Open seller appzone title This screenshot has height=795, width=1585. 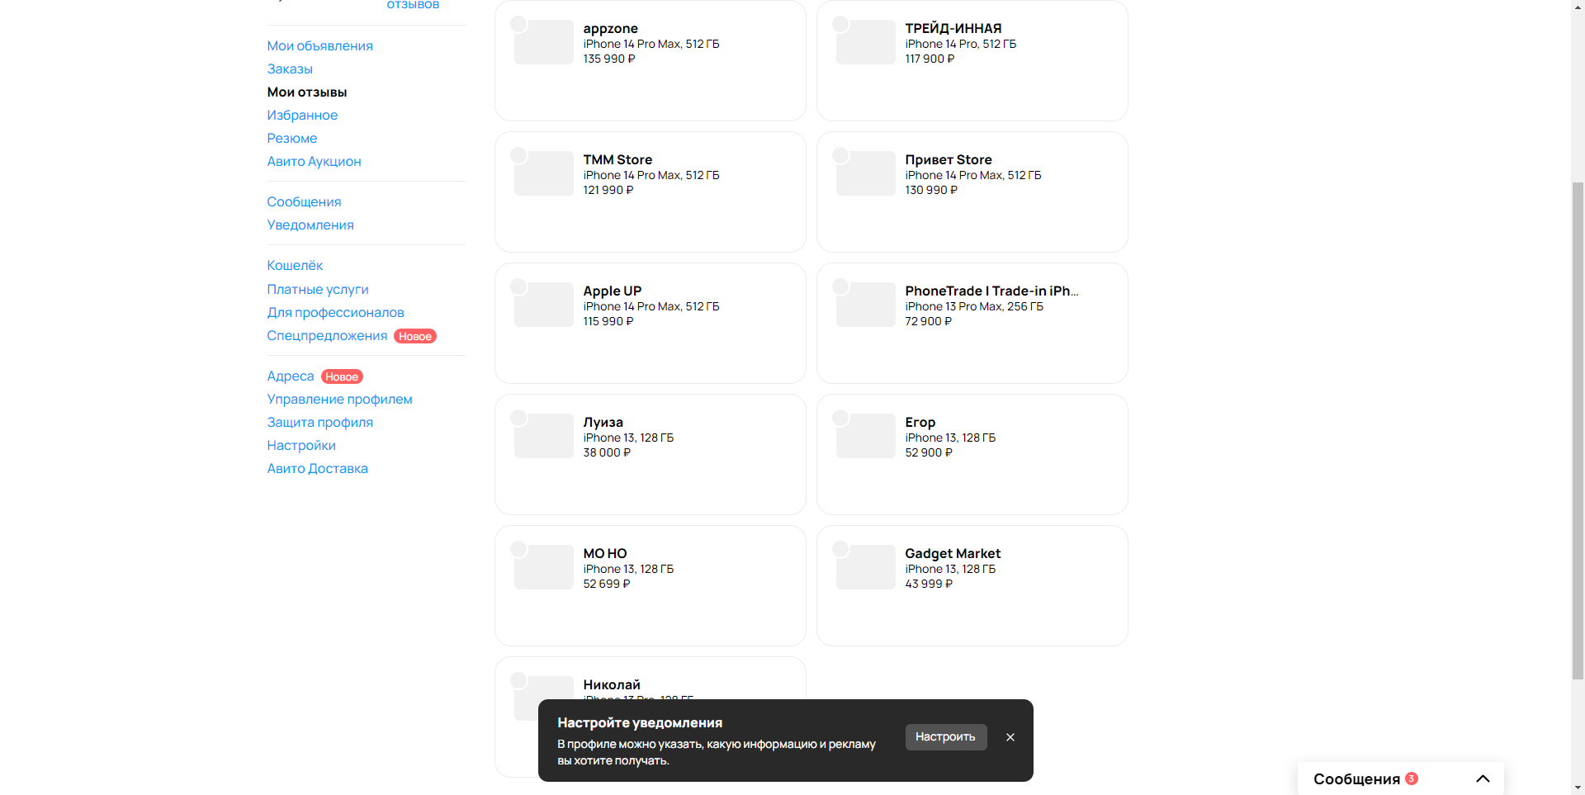[x=610, y=29]
